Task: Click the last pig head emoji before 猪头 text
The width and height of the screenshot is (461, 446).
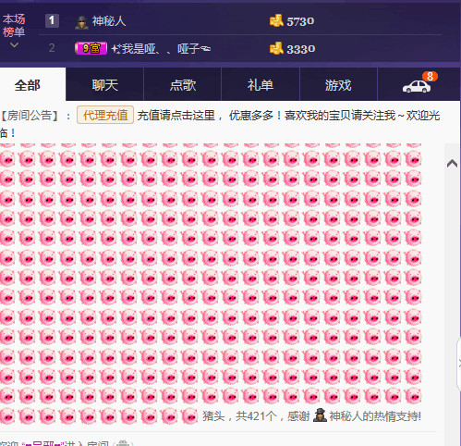Action: [189, 415]
